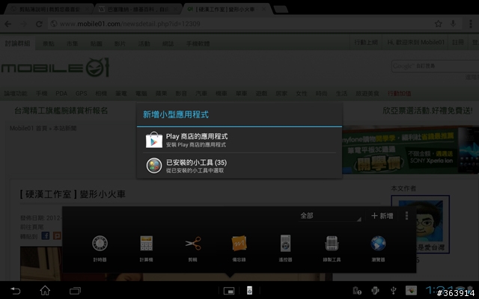
Task: Open a new browser tab
Action: 281,9
